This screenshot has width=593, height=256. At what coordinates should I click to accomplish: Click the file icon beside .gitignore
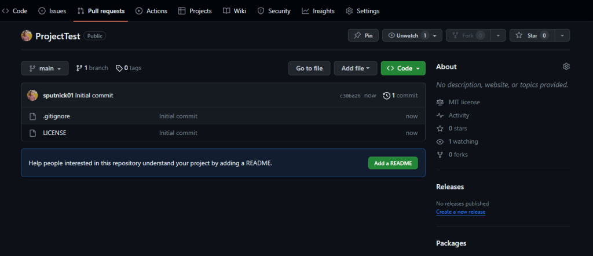point(32,116)
